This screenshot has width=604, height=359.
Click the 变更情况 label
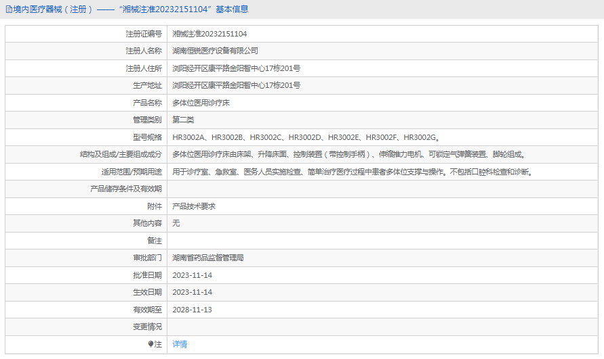tap(147, 327)
